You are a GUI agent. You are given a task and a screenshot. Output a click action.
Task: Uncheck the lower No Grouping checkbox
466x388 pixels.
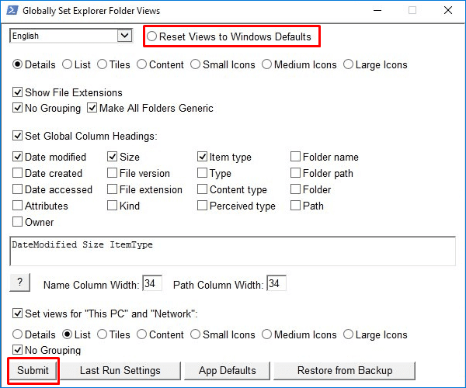coord(18,350)
